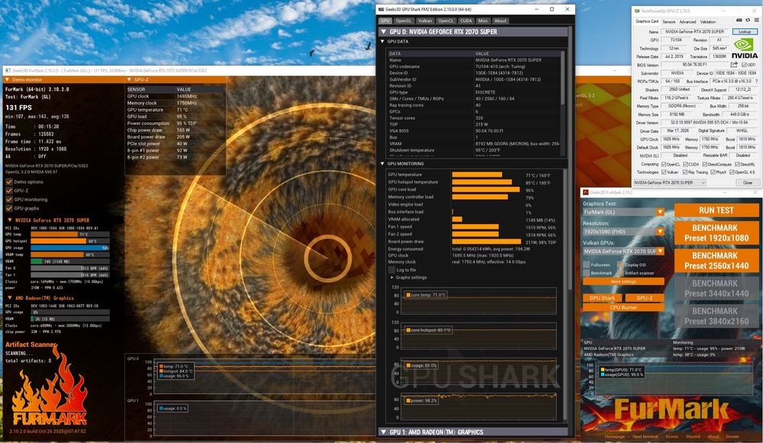Click GPU core load bar in GPU Shark
Screen dimensions: 763x443
(x=486, y=190)
